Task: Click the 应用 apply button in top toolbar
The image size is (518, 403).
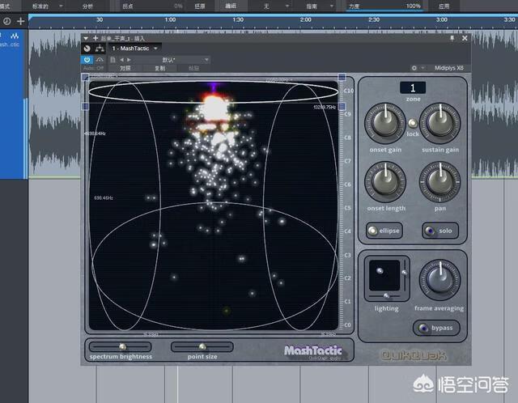Action: tap(444, 6)
